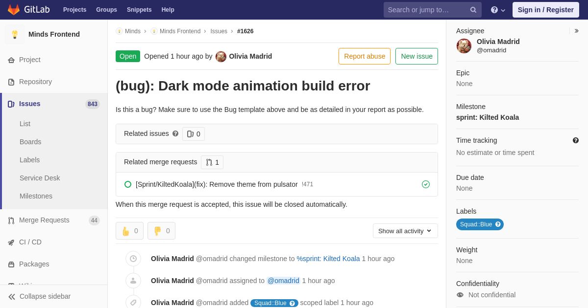Click the Minds Frontend breadcrumb link
Viewport: 588px width, 308px height.
click(x=180, y=31)
